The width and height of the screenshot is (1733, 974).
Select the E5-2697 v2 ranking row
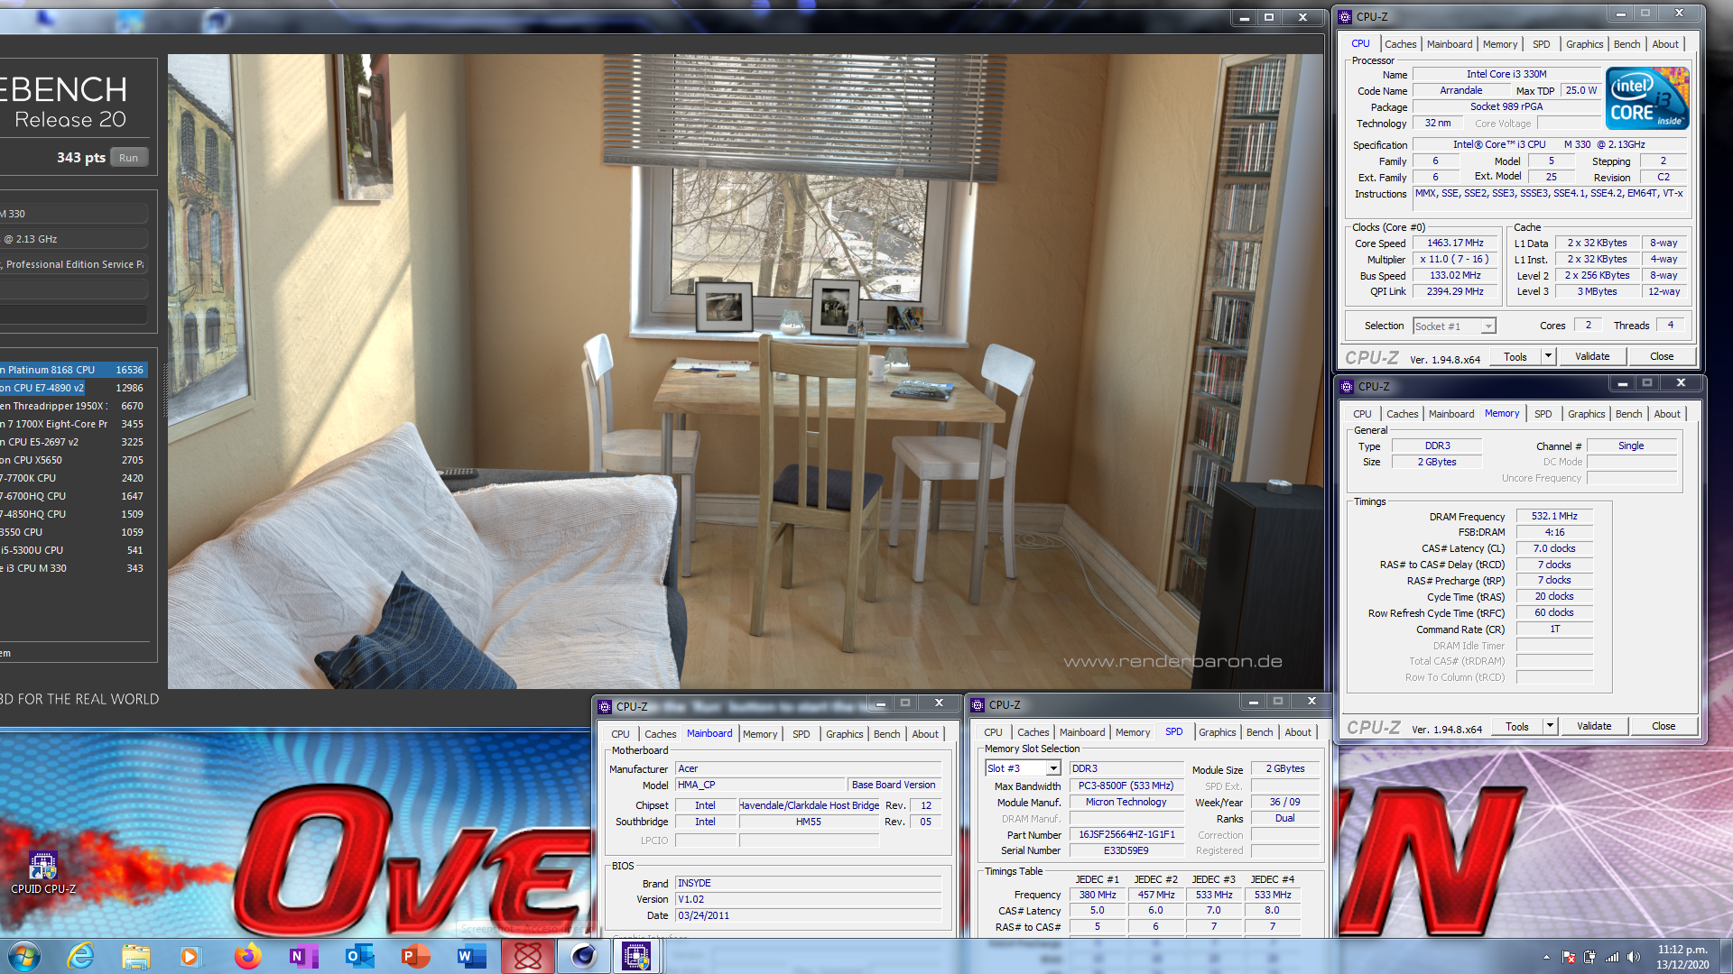pyautogui.click(x=72, y=442)
